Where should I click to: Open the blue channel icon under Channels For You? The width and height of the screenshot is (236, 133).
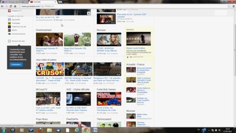9,20
